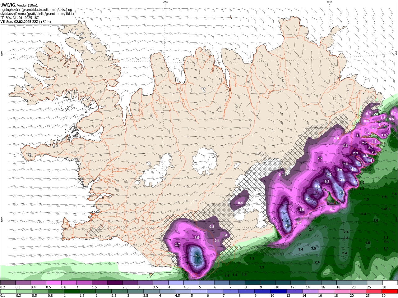Select the crimson swatch labeled 25 in the bottom legend row

[x=374, y=291]
